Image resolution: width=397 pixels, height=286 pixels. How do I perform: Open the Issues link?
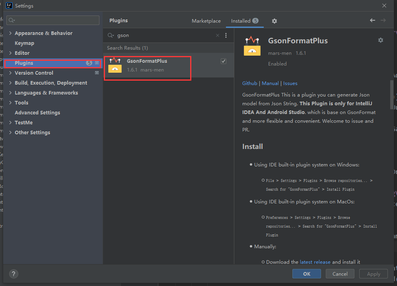290,83
